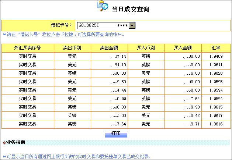Click the bought amount ending 9.71
This screenshot has height=160, width=232.
(x=192, y=124)
